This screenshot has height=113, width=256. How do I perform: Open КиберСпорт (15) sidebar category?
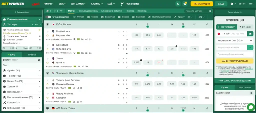tap(22, 108)
